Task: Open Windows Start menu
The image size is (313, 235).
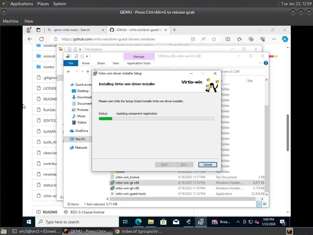Action: [x=29, y=222]
